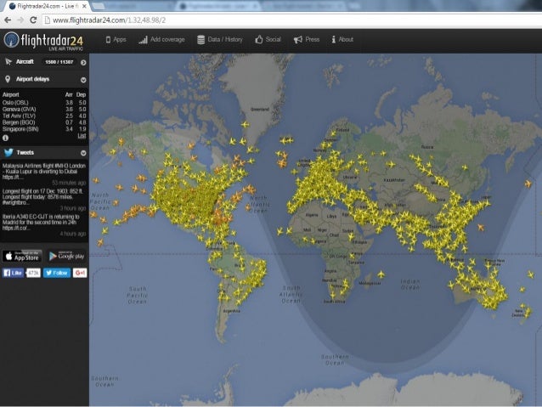542x407 pixels.
Task: Click the Arr column header
Action: [69, 95]
